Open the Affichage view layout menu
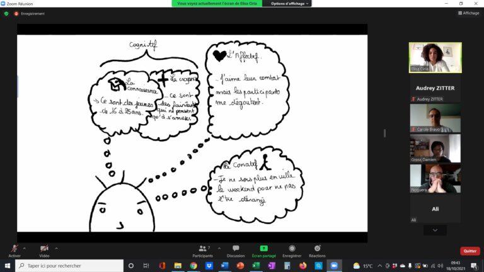The height and width of the screenshot is (272, 484). pos(468,13)
